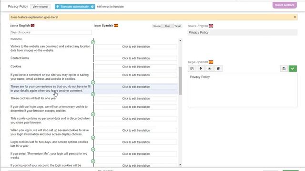Switch to Dual view mode
Viewport: 305px width, 171px height.
pyautogui.click(x=167, y=26)
